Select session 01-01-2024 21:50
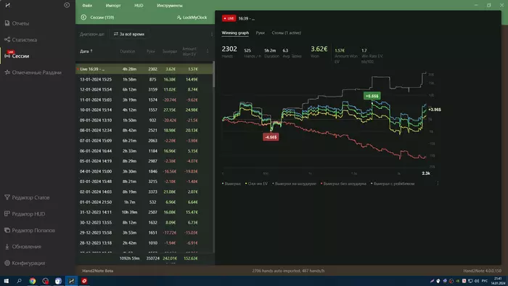The height and width of the screenshot is (286, 508). [144, 202]
